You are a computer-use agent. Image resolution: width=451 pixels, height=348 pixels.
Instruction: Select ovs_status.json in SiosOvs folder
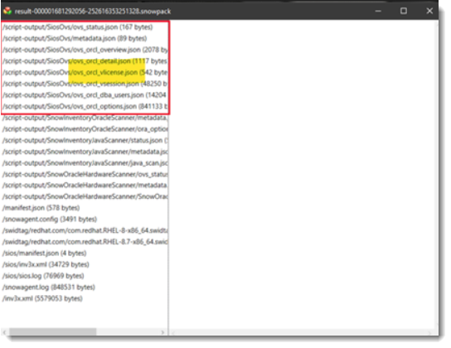pyautogui.click(x=78, y=27)
